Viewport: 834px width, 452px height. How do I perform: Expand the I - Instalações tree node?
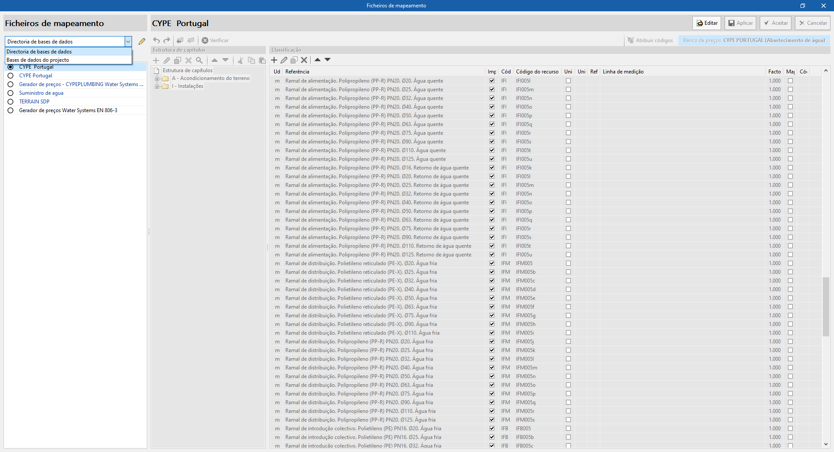pyautogui.click(x=157, y=86)
